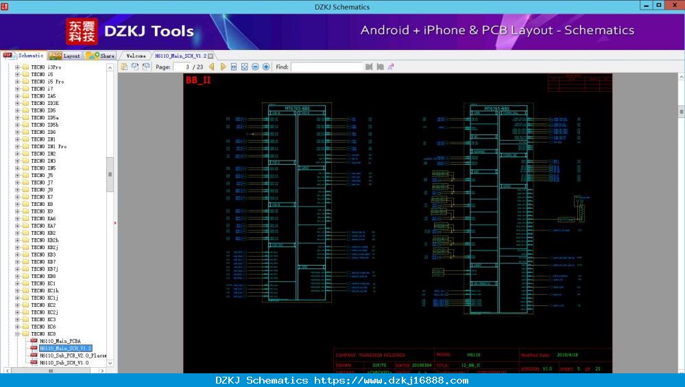Expand the TECNO KB2h folder
Screen dimensions: 685x387
[x=17, y=240]
